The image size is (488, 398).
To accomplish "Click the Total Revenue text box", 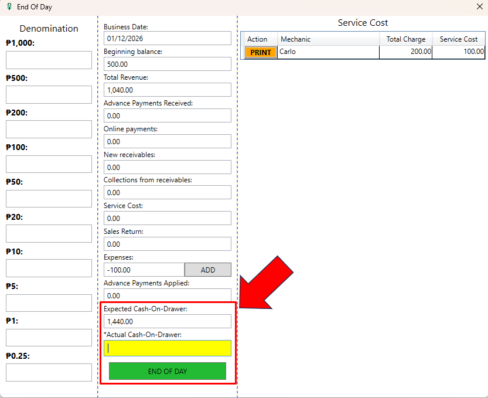I will pos(167,90).
